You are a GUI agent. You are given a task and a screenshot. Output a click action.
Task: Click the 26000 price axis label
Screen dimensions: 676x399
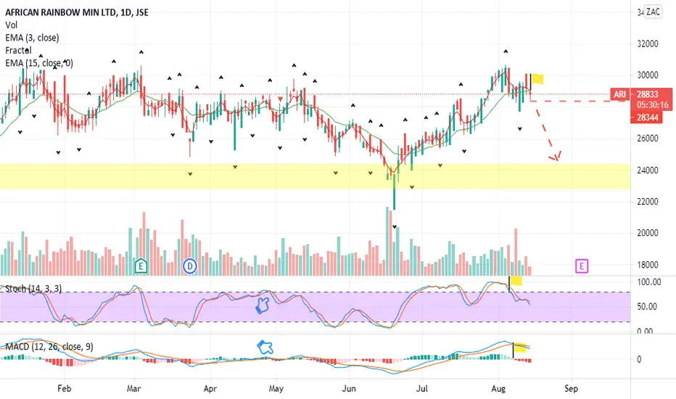click(648, 139)
